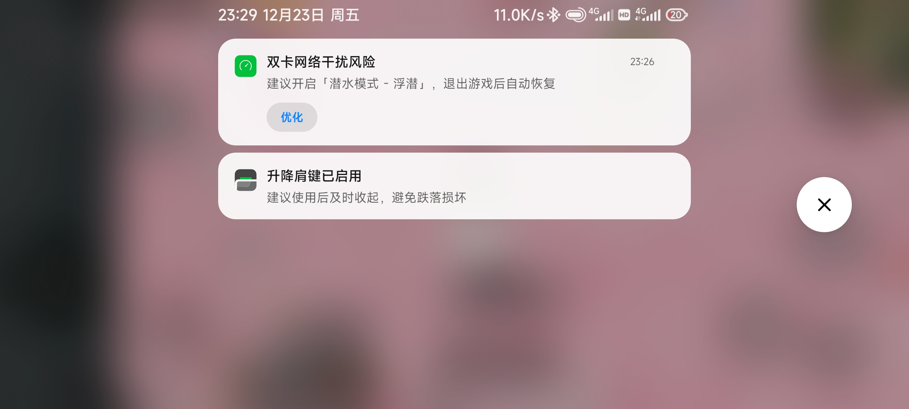The height and width of the screenshot is (409, 909).
Task: Tap the green game speed-booster notification icon
Action: [245, 66]
